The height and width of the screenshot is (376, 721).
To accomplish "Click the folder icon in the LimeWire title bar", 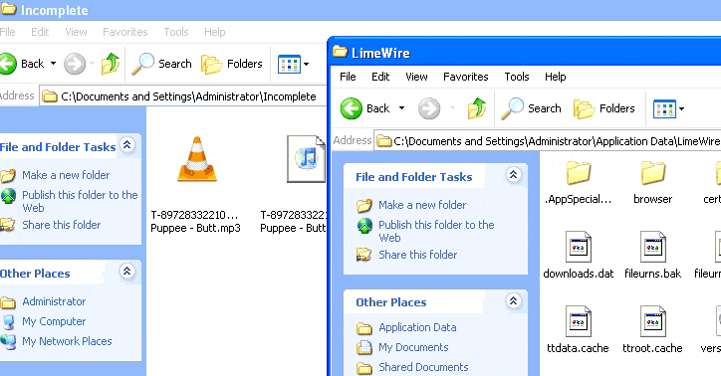I will click(x=341, y=52).
